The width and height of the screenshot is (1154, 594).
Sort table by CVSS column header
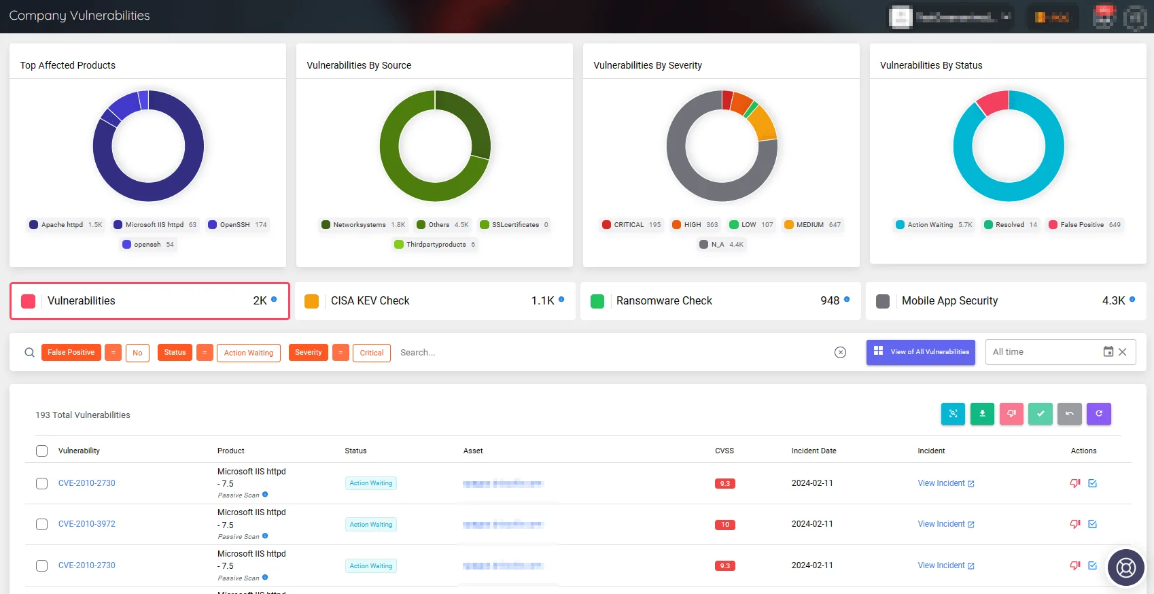tap(724, 451)
